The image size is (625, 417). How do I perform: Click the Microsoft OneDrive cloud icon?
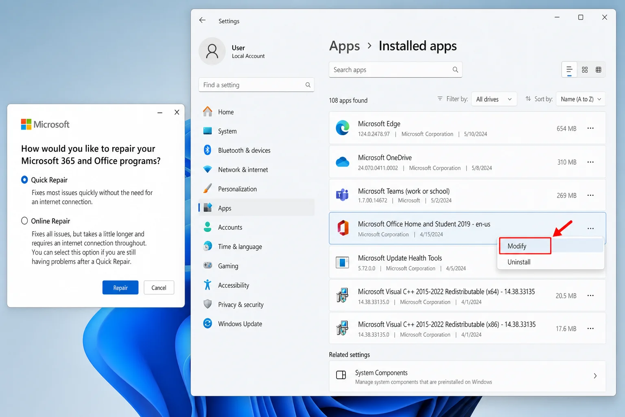(343, 162)
